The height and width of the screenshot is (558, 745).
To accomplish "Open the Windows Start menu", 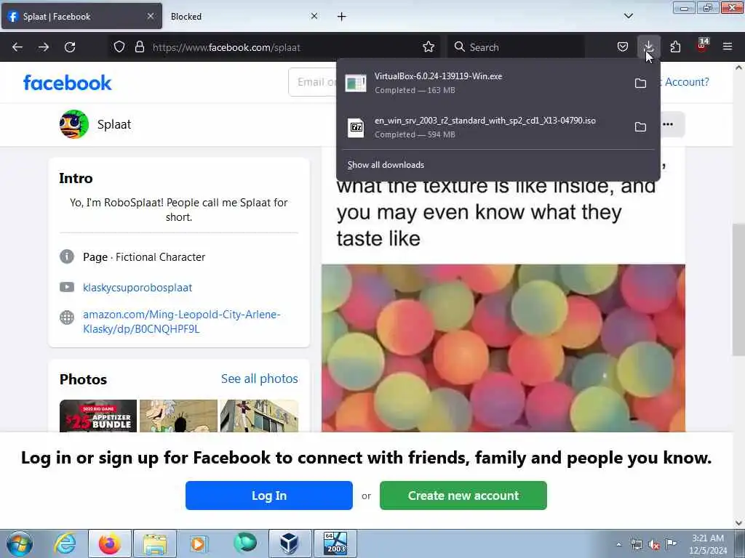I will [x=20, y=543].
